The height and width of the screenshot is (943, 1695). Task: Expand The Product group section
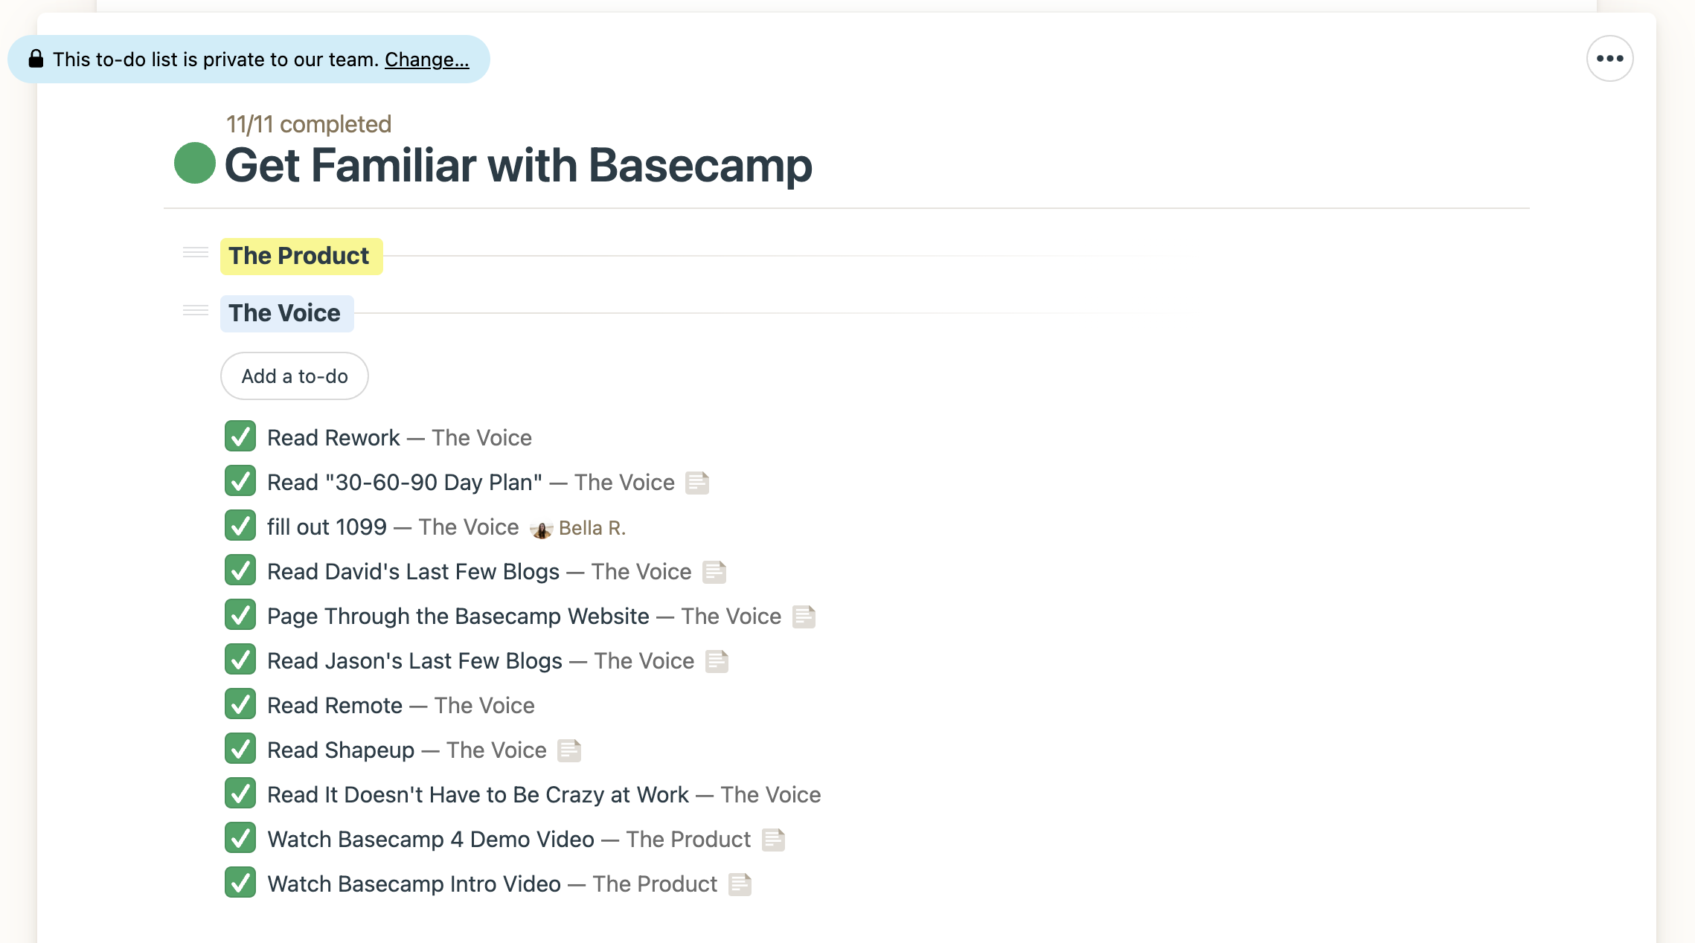pos(298,254)
